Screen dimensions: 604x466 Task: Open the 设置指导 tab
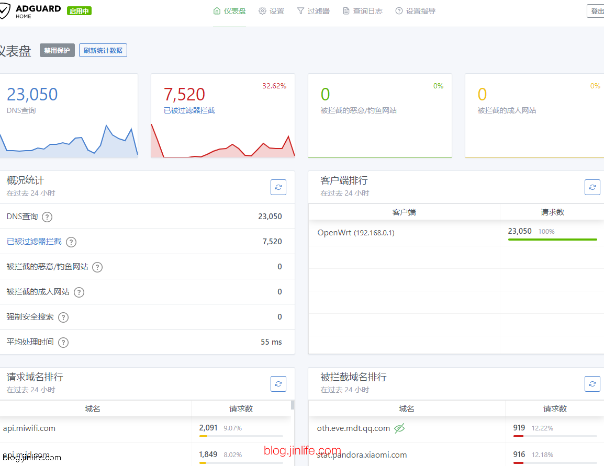click(x=415, y=11)
